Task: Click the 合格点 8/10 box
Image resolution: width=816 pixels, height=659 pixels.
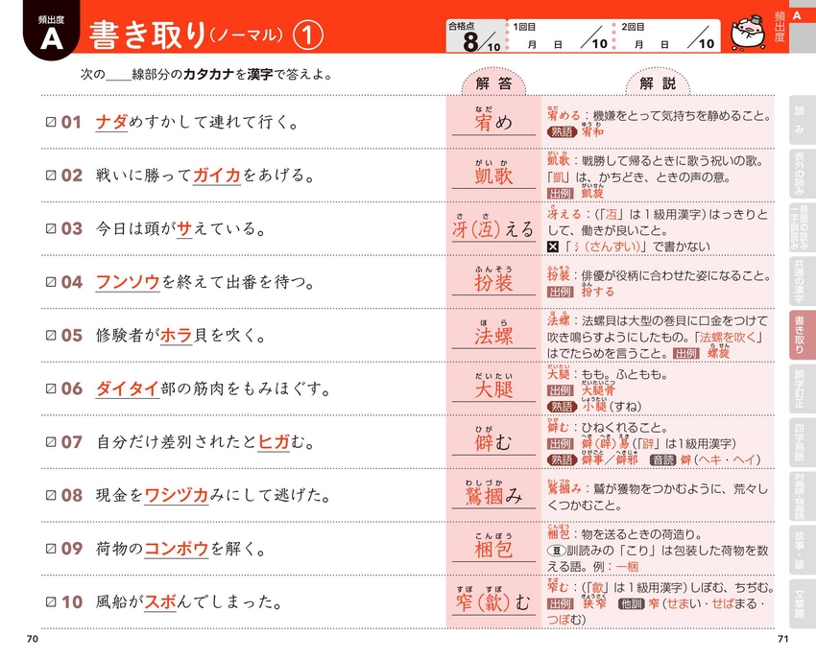Action: click(x=475, y=35)
